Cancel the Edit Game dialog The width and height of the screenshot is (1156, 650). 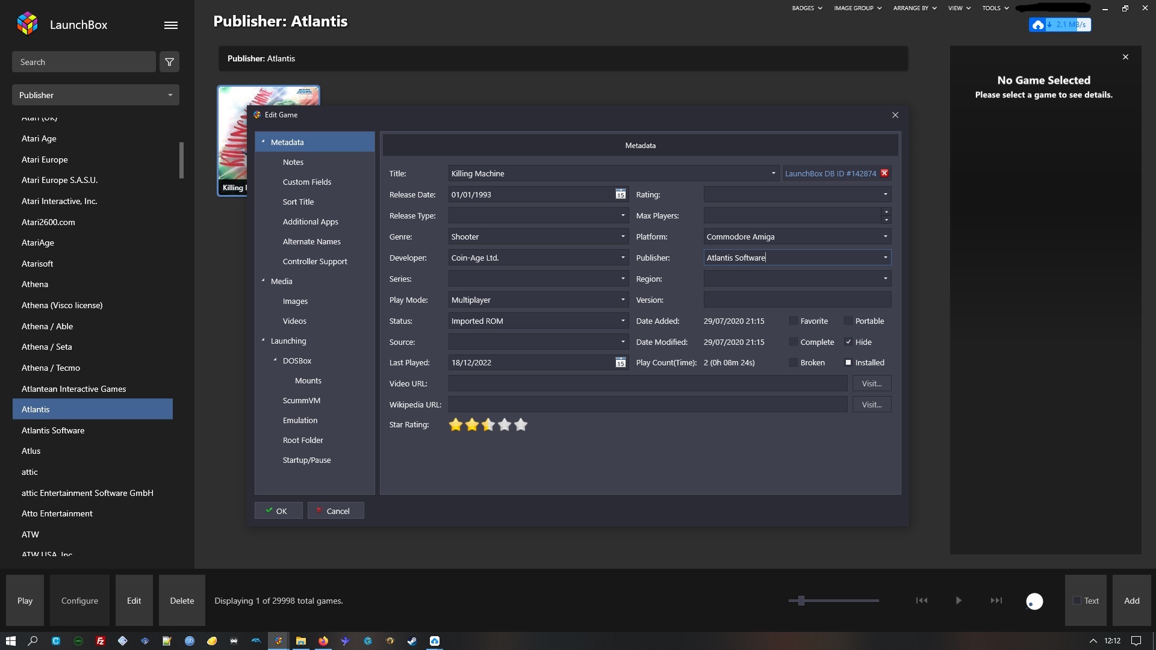point(335,511)
